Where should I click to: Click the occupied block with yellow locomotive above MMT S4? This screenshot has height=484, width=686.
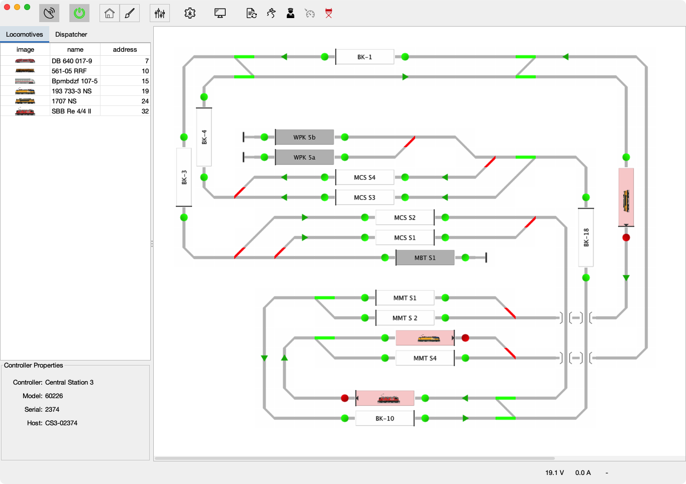tap(425, 338)
